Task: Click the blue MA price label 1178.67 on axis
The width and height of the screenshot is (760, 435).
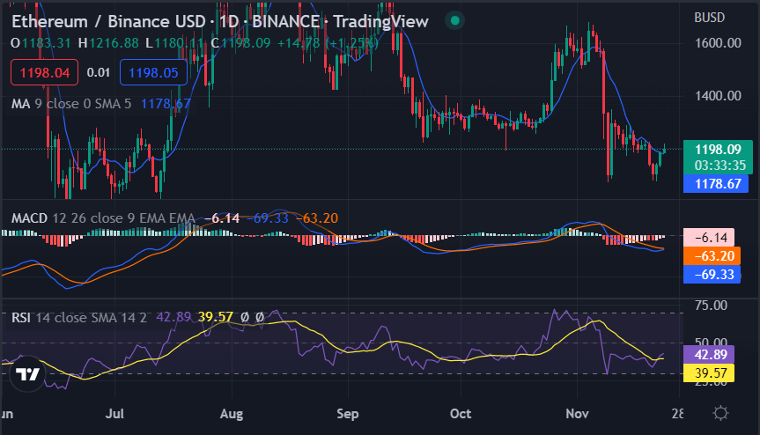Action: pos(716,184)
